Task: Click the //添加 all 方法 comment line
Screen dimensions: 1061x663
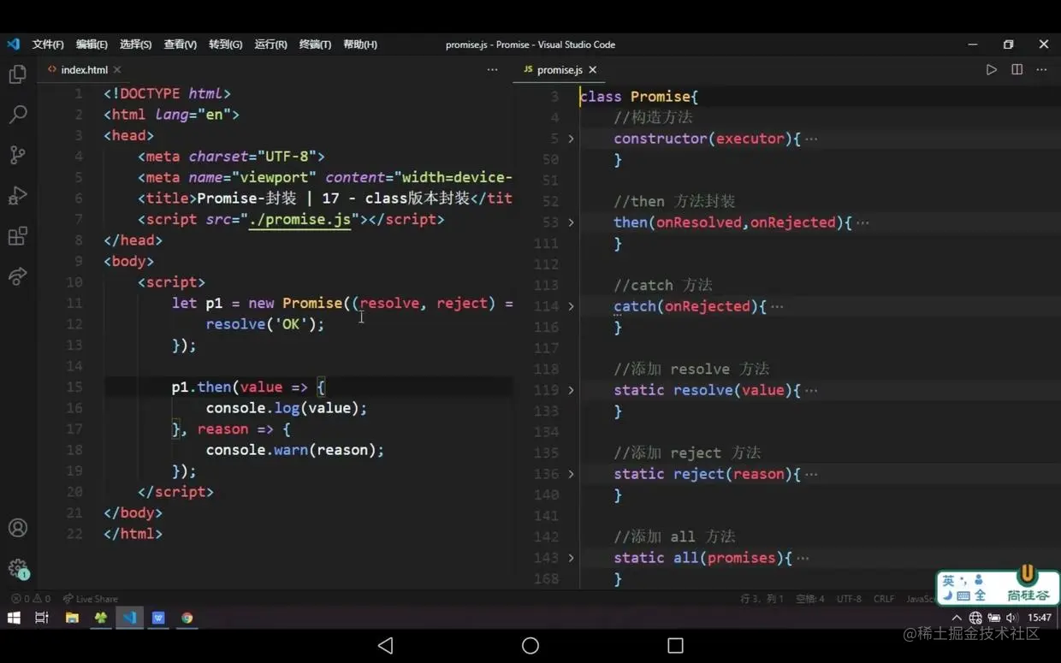Action: [674, 537]
